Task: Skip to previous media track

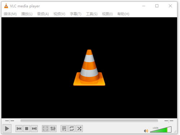Action: [19, 129]
